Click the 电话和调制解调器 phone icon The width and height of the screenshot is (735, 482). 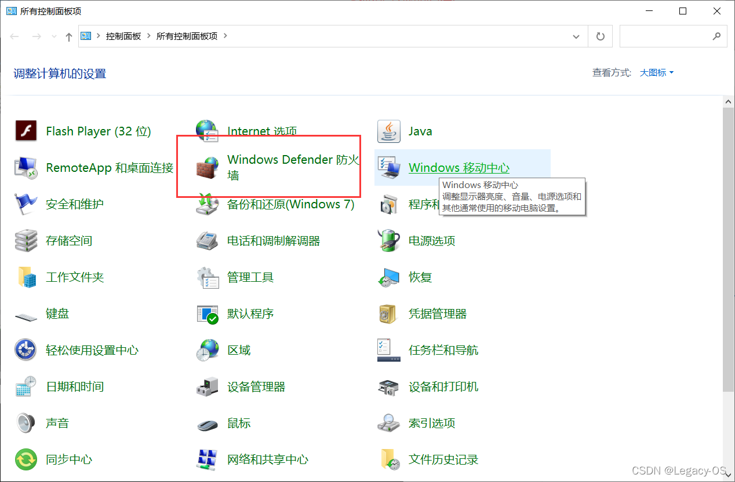point(207,241)
